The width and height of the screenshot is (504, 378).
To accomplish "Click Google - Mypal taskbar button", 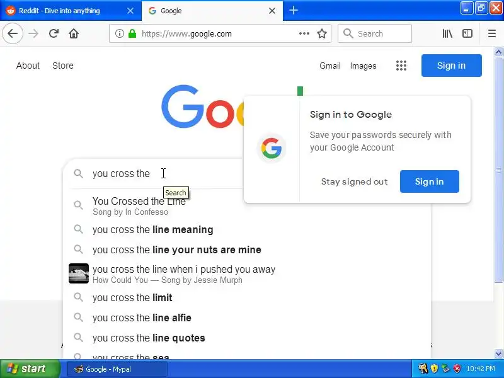I will click(x=117, y=369).
